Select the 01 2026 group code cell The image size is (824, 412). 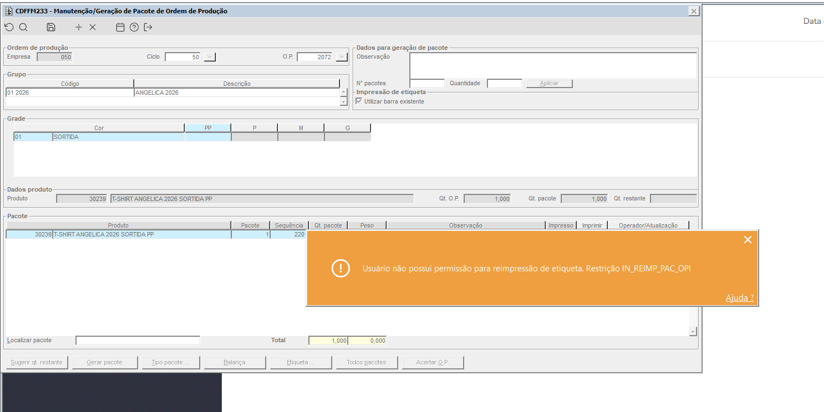point(70,92)
